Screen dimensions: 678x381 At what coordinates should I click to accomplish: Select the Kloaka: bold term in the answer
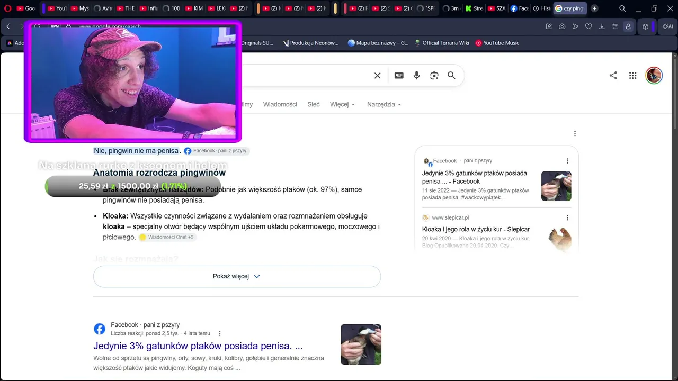(115, 216)
